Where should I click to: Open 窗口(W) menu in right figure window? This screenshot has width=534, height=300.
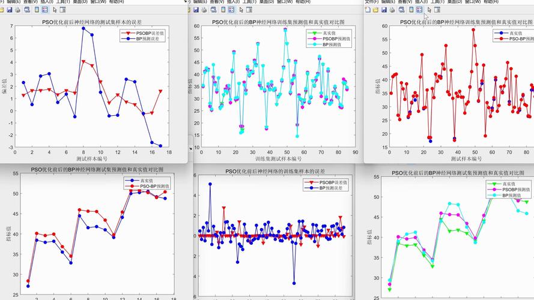tap(472, 2)
